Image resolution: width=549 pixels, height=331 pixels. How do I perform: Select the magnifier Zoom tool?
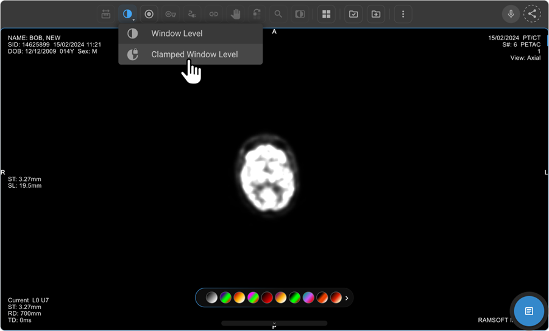tap(278, 14)
